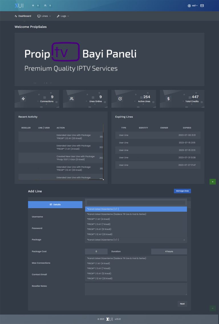The height and width of the screenshot is (324, 219).
Task: Click expiring line dated 2023-07-15 21:15
Action: [x=158, y=143]
